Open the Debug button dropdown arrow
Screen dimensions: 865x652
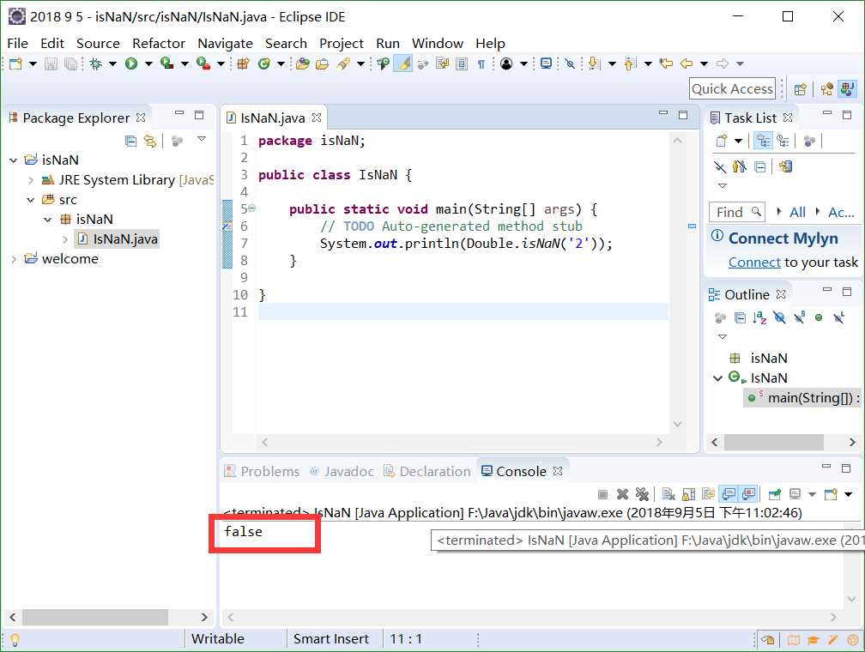112,64
